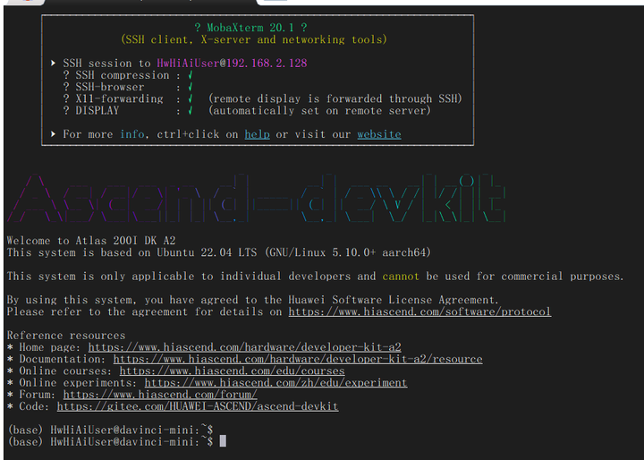Open the Online courses URL

point(232,371)
